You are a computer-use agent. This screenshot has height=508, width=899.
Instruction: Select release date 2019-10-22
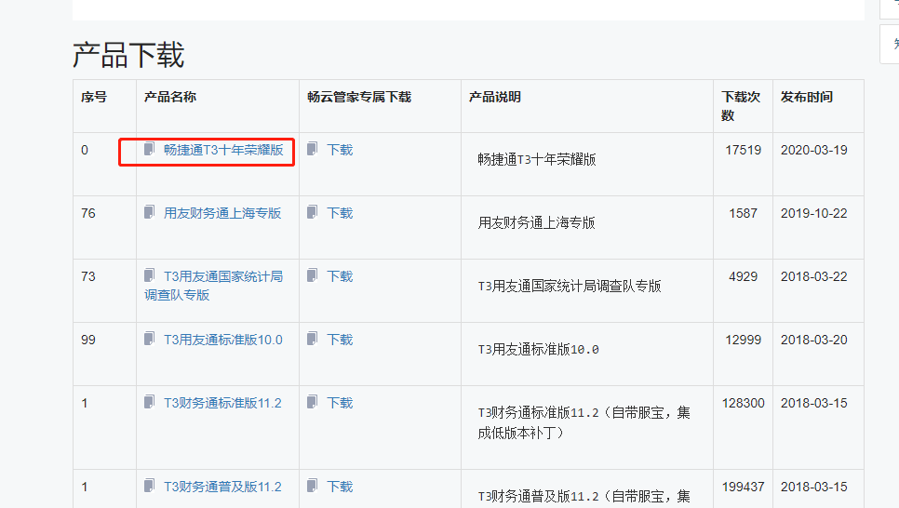coord(814,213)
